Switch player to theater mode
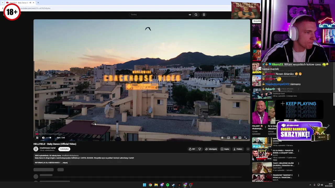Image resolution: width=335 pixels, height=188 pixels. click(240, 138)
